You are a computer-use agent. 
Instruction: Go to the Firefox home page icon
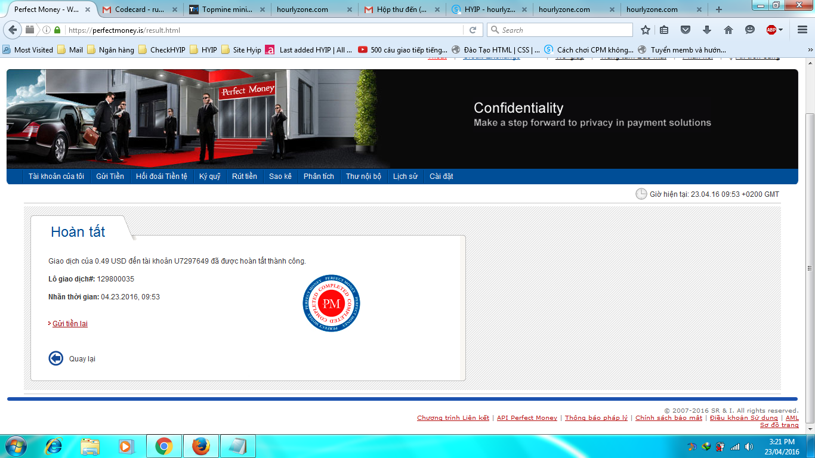point(728,30)
